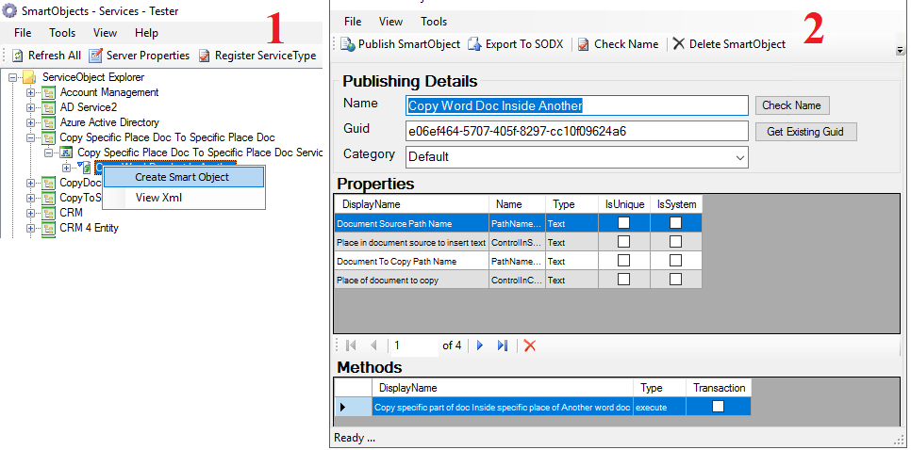Image resolution: width=911 pixels, height=450 pixels.
Task: Toggle IsSystem for Place of document to copy
Action: pyautogui.click(x=675, y=280)
